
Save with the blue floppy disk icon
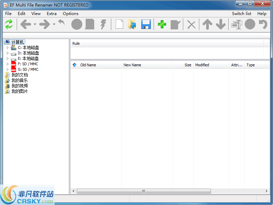146,24
